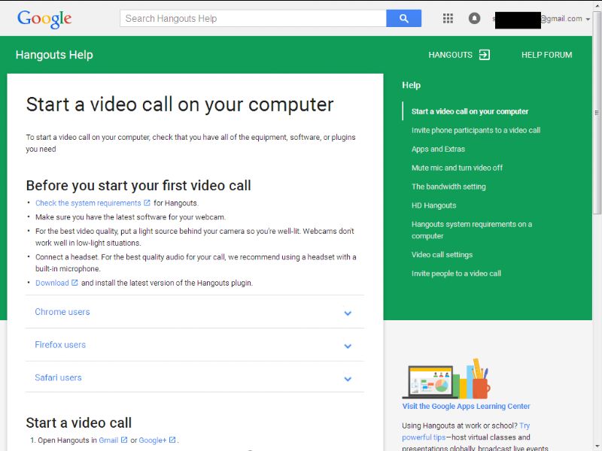Open the Google+ link in step 1
The image size is (602, 451).
(x=153, y=440)
